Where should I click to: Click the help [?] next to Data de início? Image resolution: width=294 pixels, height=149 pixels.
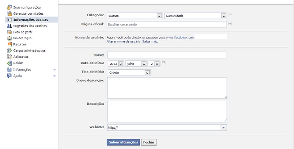click(x=164, y=62)
